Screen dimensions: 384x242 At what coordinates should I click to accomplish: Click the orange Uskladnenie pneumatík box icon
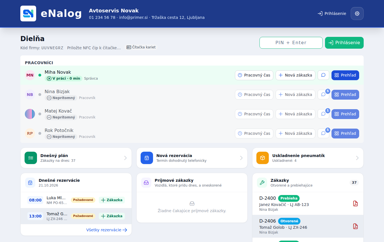coord(263,158)
